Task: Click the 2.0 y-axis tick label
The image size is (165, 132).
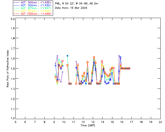Action: click(13, 19)
